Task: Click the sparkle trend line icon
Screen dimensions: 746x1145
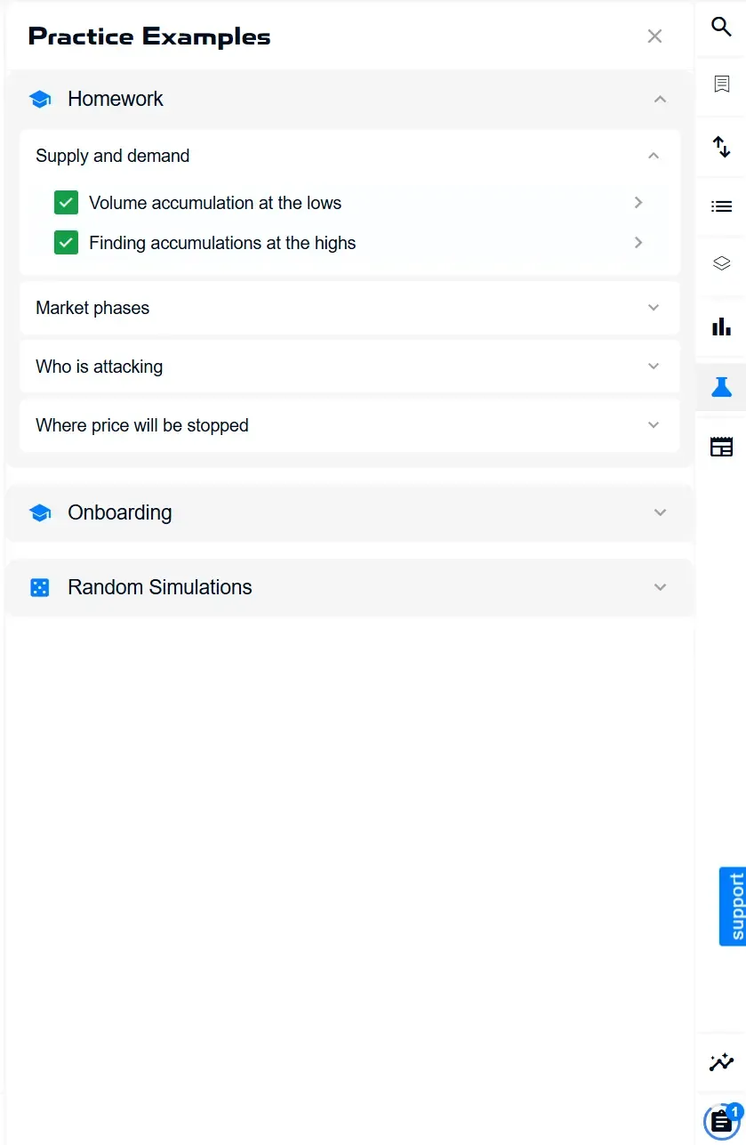Action: [721, 1062]
